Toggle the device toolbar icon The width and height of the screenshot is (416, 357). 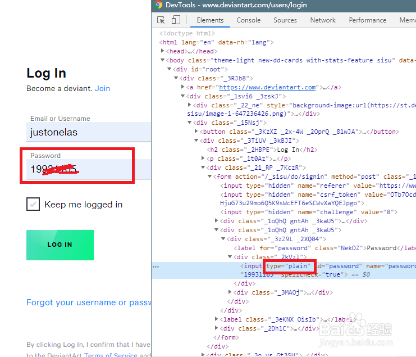[176, 20]
